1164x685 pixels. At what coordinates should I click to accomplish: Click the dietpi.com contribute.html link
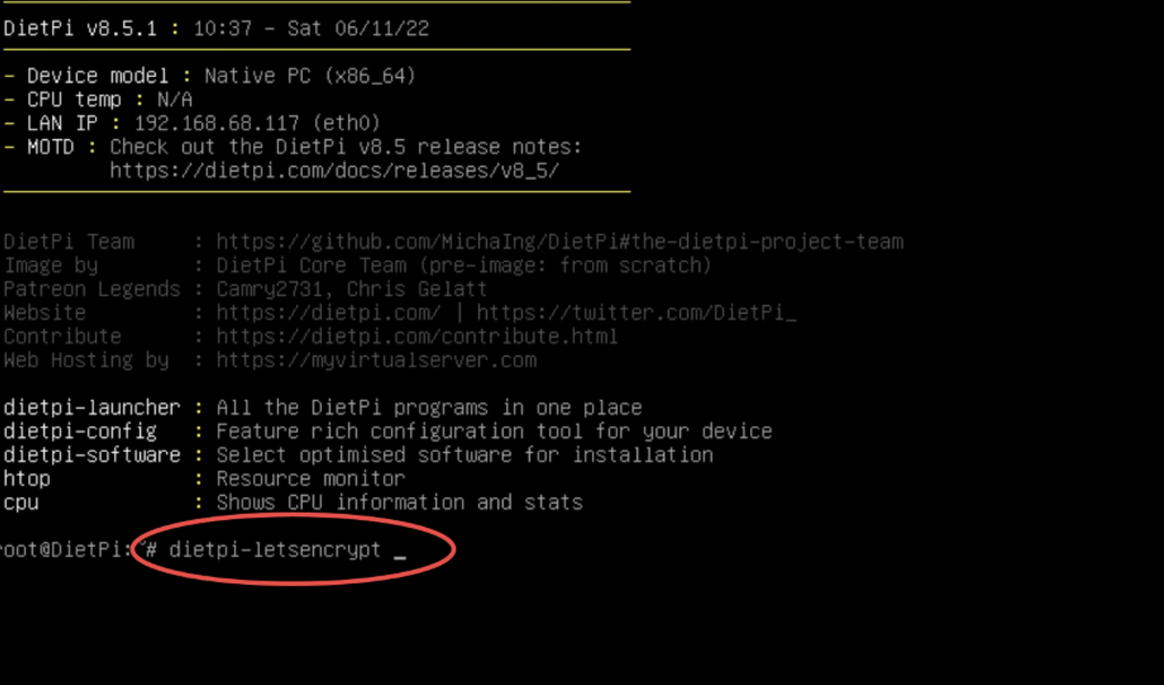[417, 337]
